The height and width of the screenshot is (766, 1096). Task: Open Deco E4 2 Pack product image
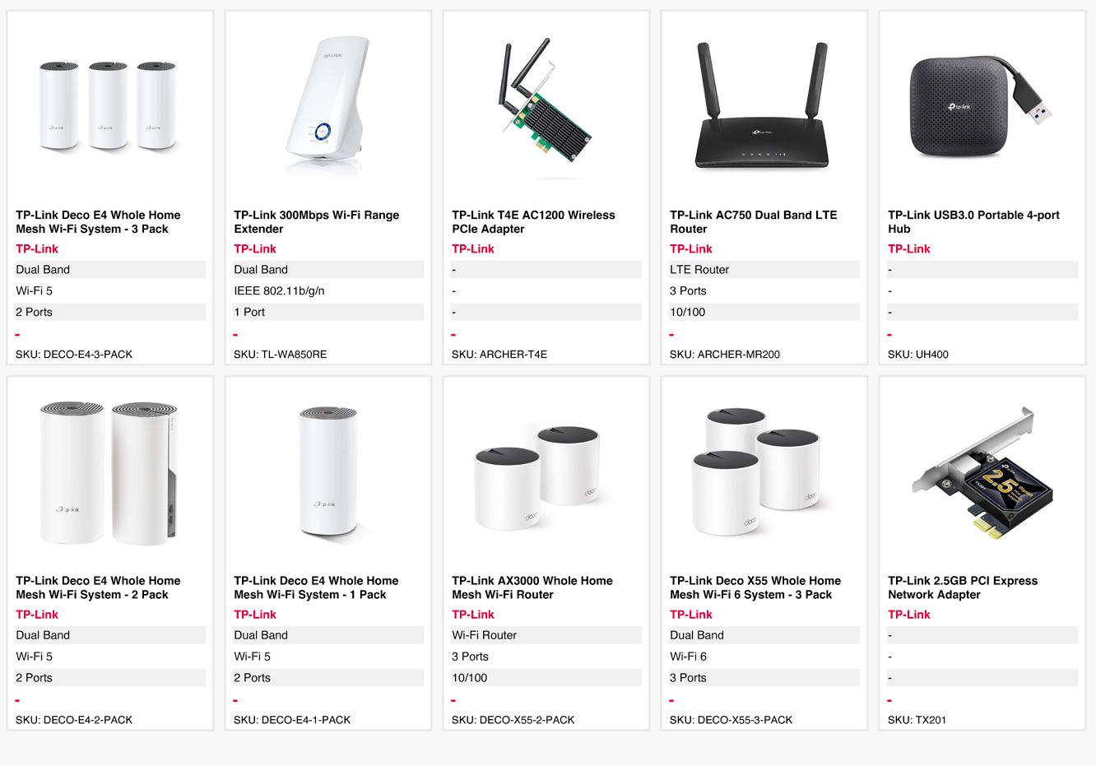[x=109, y=471]
